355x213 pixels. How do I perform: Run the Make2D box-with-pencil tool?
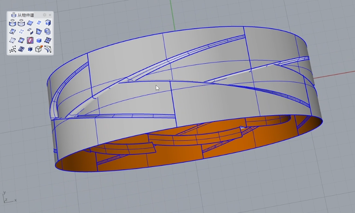click(x=39, y=49)
